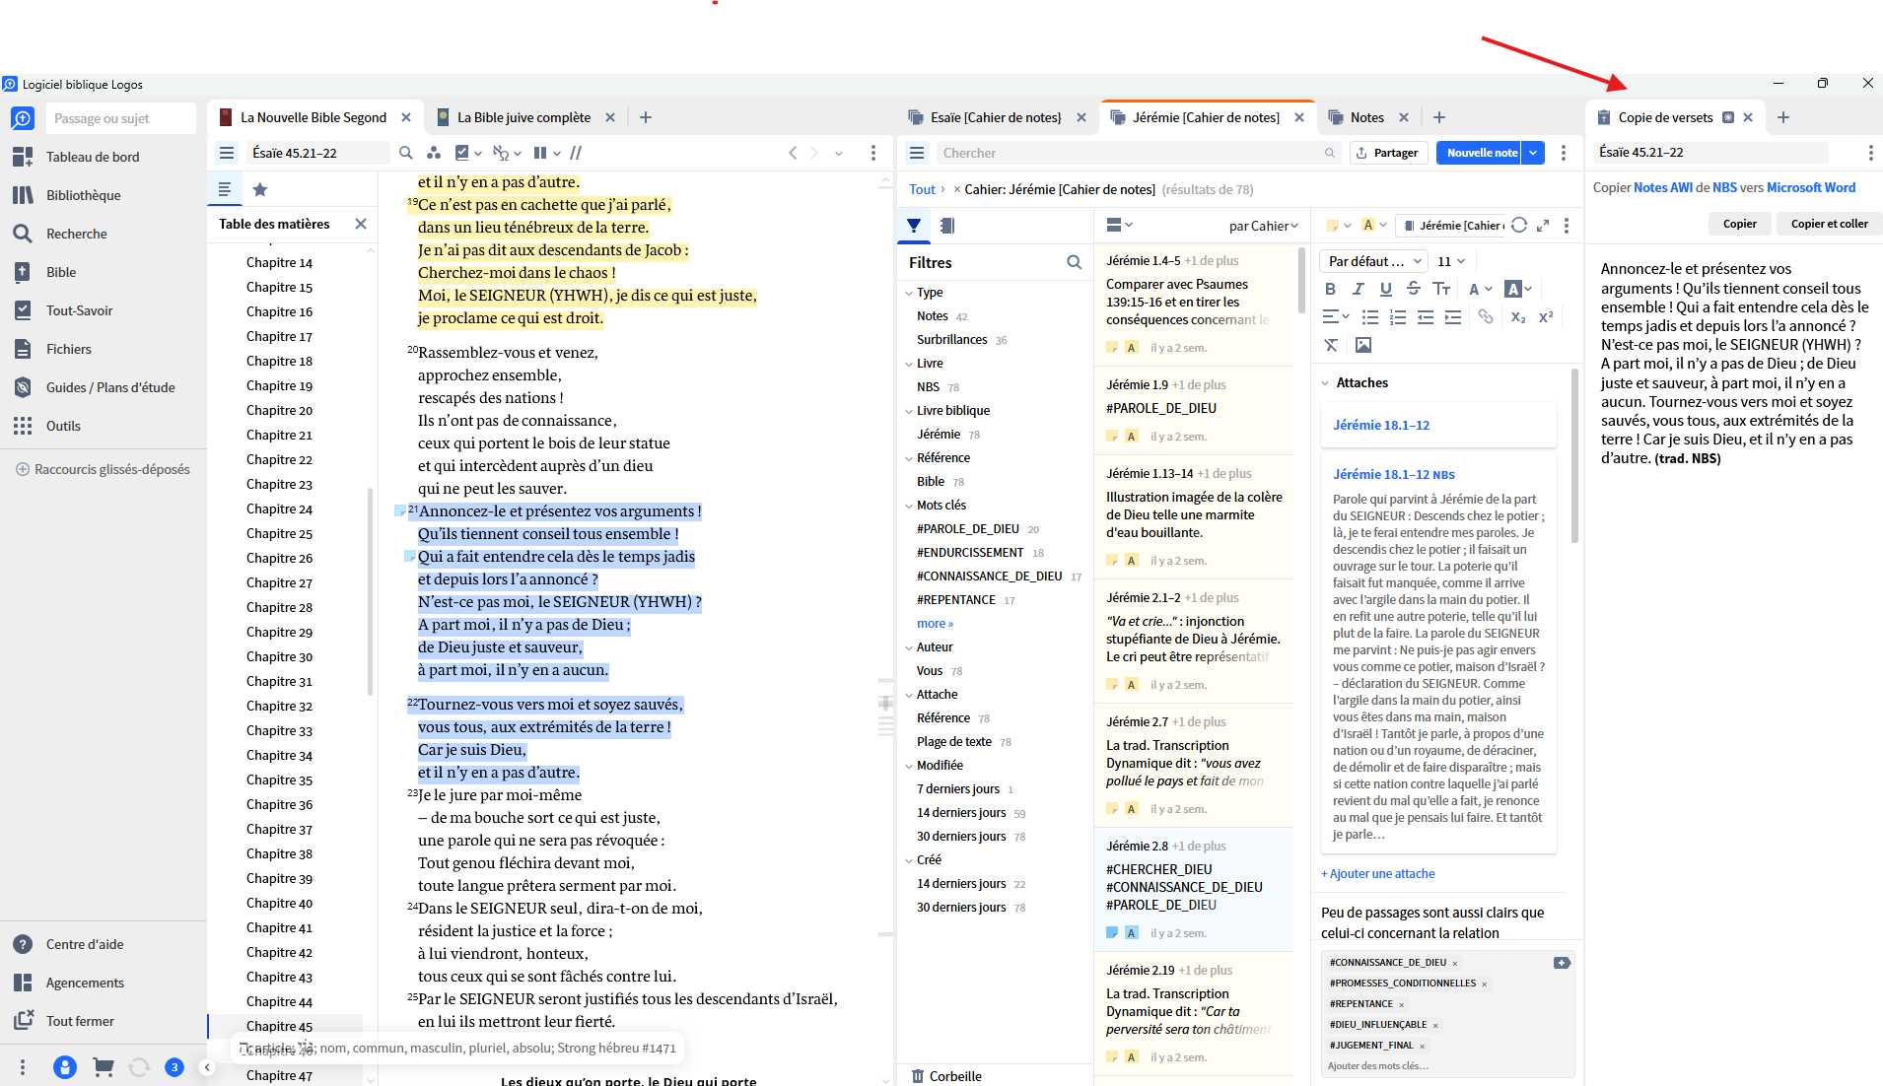1883x1086 pixels.
Task: Insert a numbered list in note
Action: pyautogui.click(x=1398, y=316)
